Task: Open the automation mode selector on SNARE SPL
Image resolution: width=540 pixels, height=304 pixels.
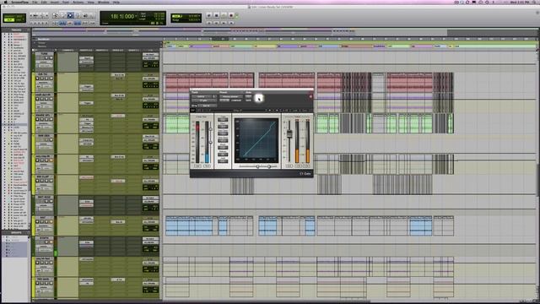Action: tap(47, 128)
